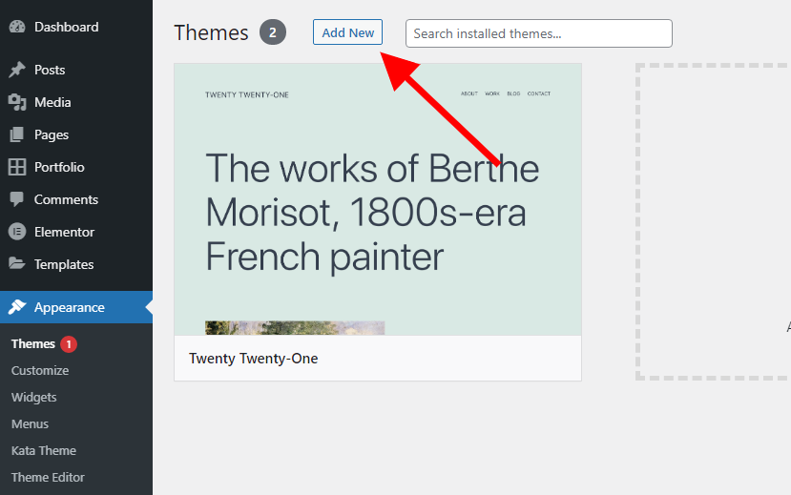Open the Kata Theme options
This screenshot has height=495, width=791.
point(44,450)
